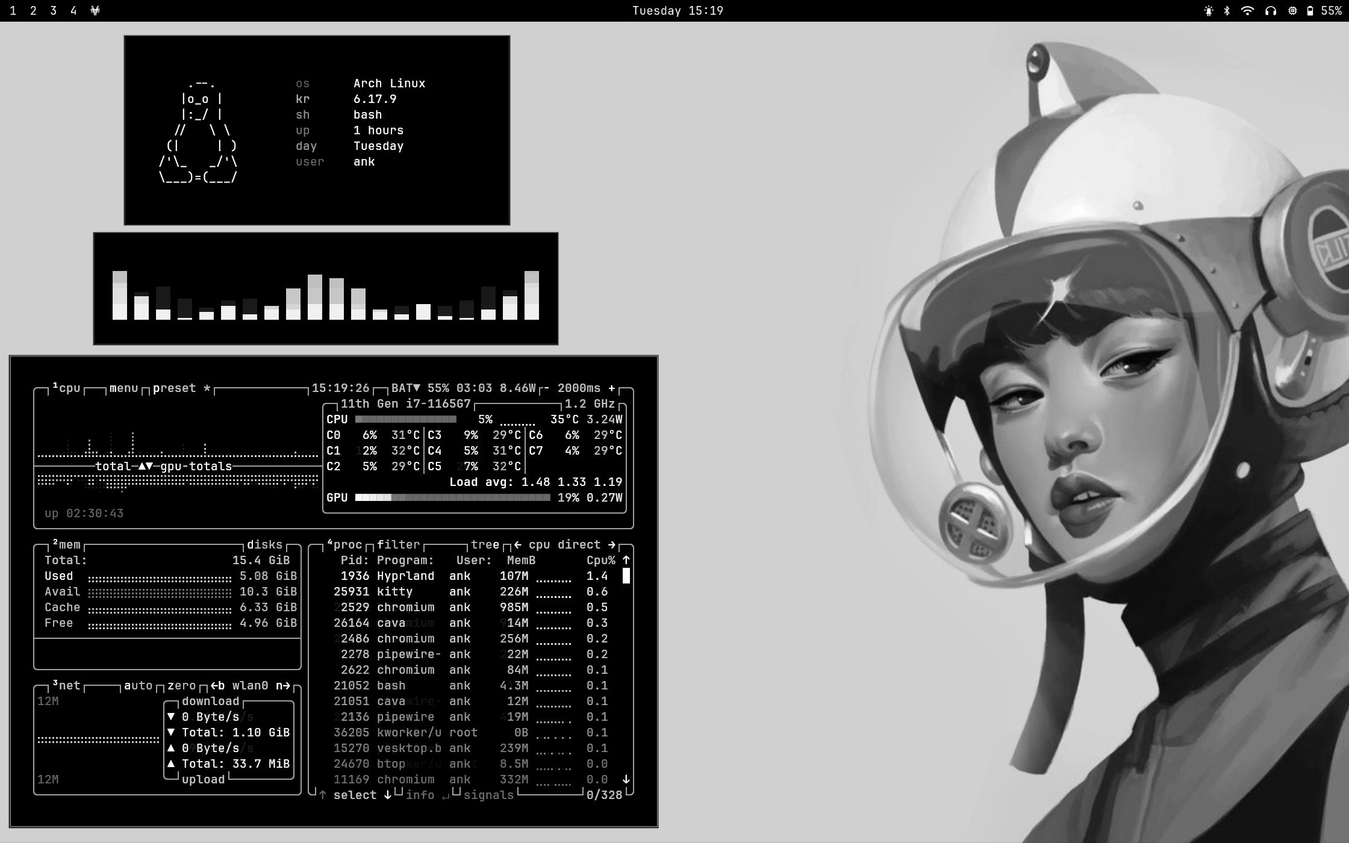Open the Wi-Fi network indicator
This screenshot has height=843, width=1349.
click(x=1247, y=11)
